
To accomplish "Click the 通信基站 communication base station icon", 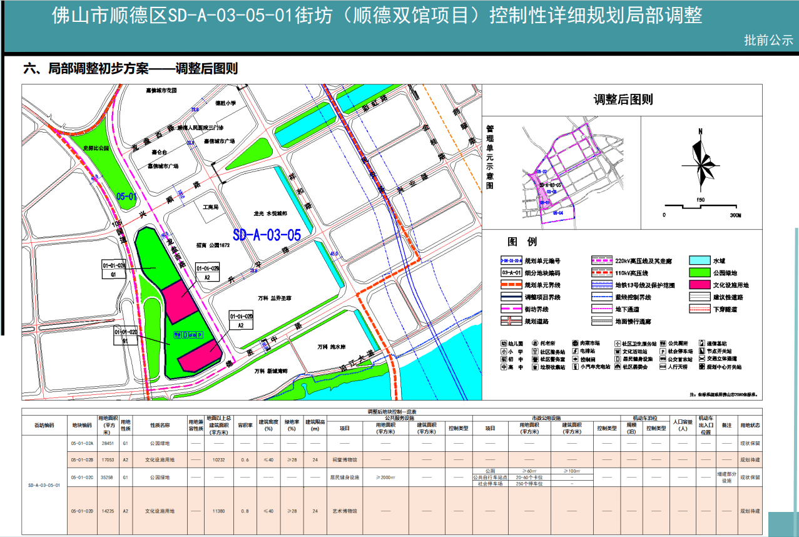I will pos(701,343).
